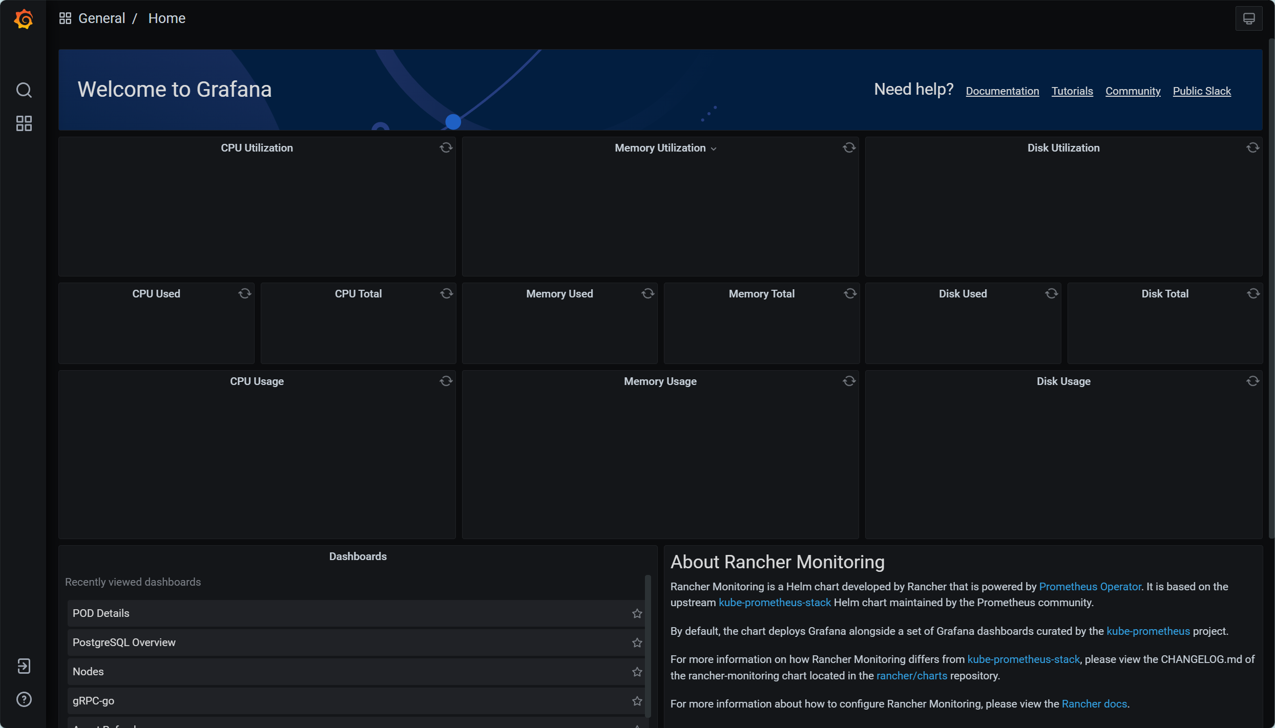
Task: Click refresh icon on Memory Usage panel
Action: (x=849, y=381)
